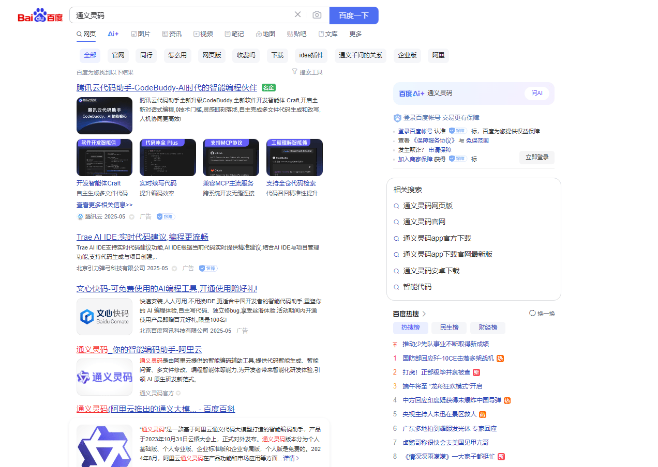Open related search 通义灵码安卓下载
658x467 pixels.
tap(431, 271)
